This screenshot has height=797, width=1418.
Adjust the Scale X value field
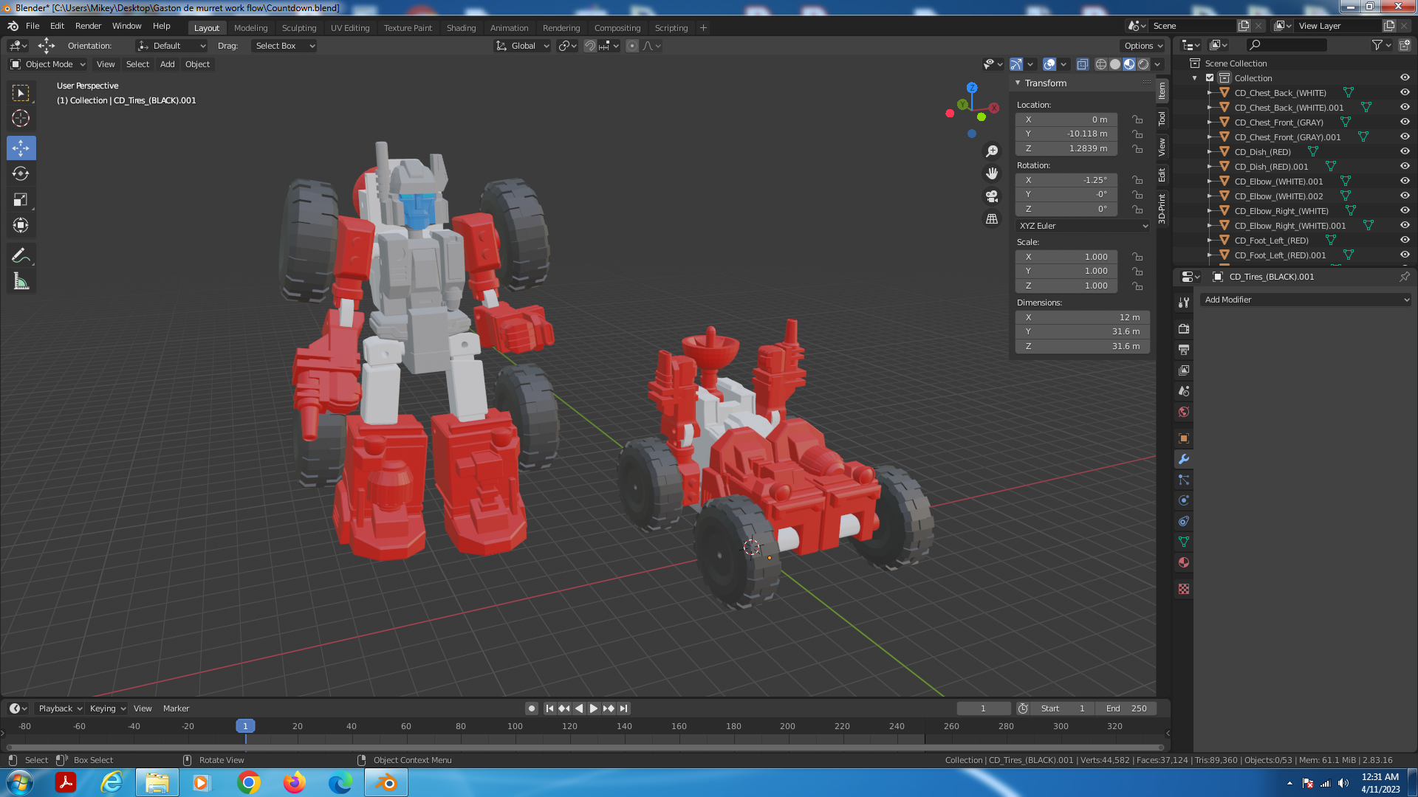coord(1066,257)
